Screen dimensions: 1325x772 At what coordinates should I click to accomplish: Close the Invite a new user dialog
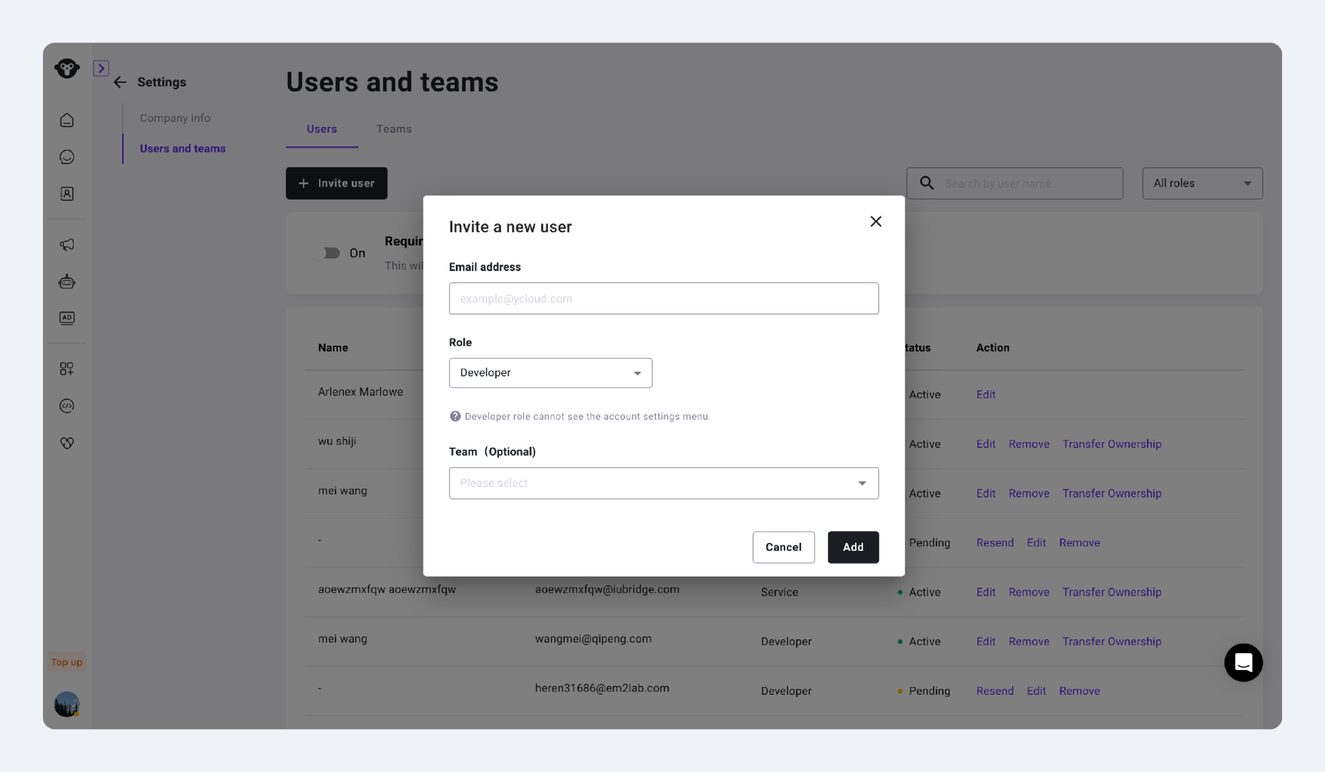pyautogui.click(x=875, y=221)
